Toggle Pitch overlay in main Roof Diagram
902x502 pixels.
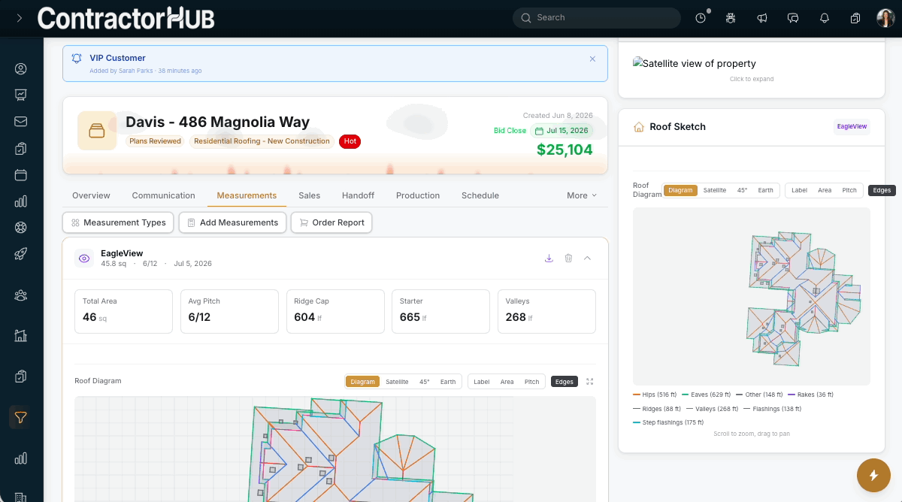pos(531,382)
